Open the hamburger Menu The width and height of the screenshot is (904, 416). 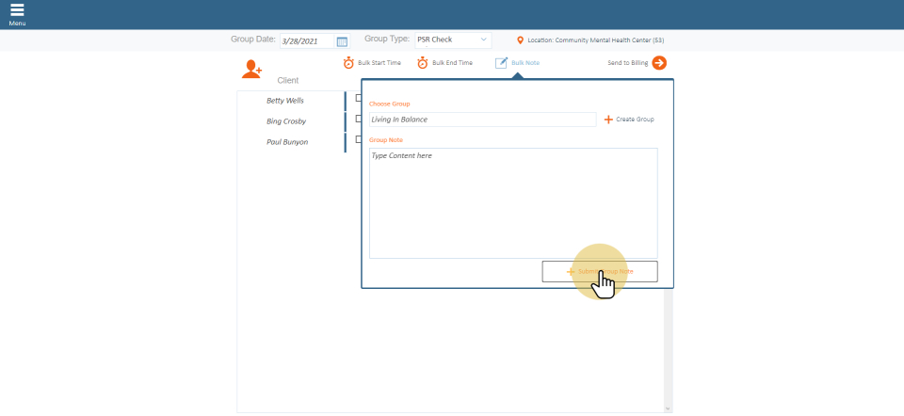coord(17,12)
